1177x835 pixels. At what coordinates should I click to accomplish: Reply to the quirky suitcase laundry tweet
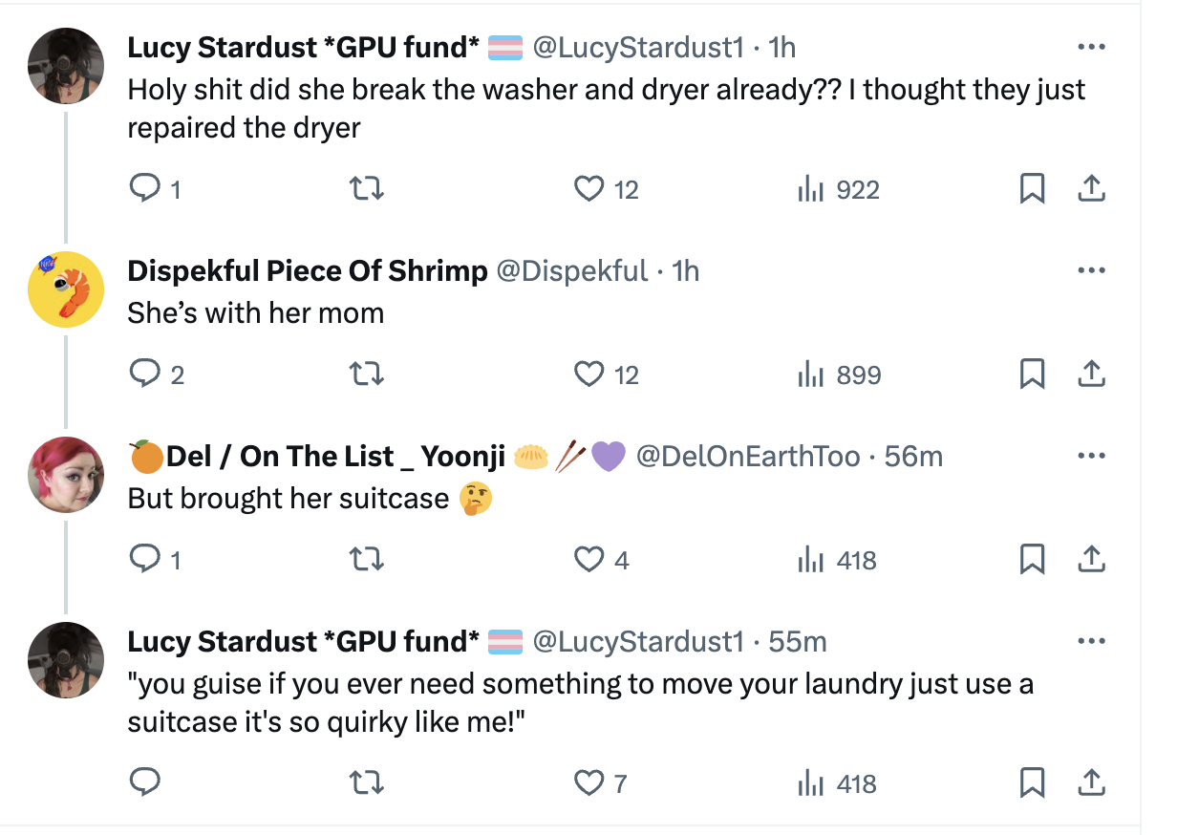pos(144,783)
